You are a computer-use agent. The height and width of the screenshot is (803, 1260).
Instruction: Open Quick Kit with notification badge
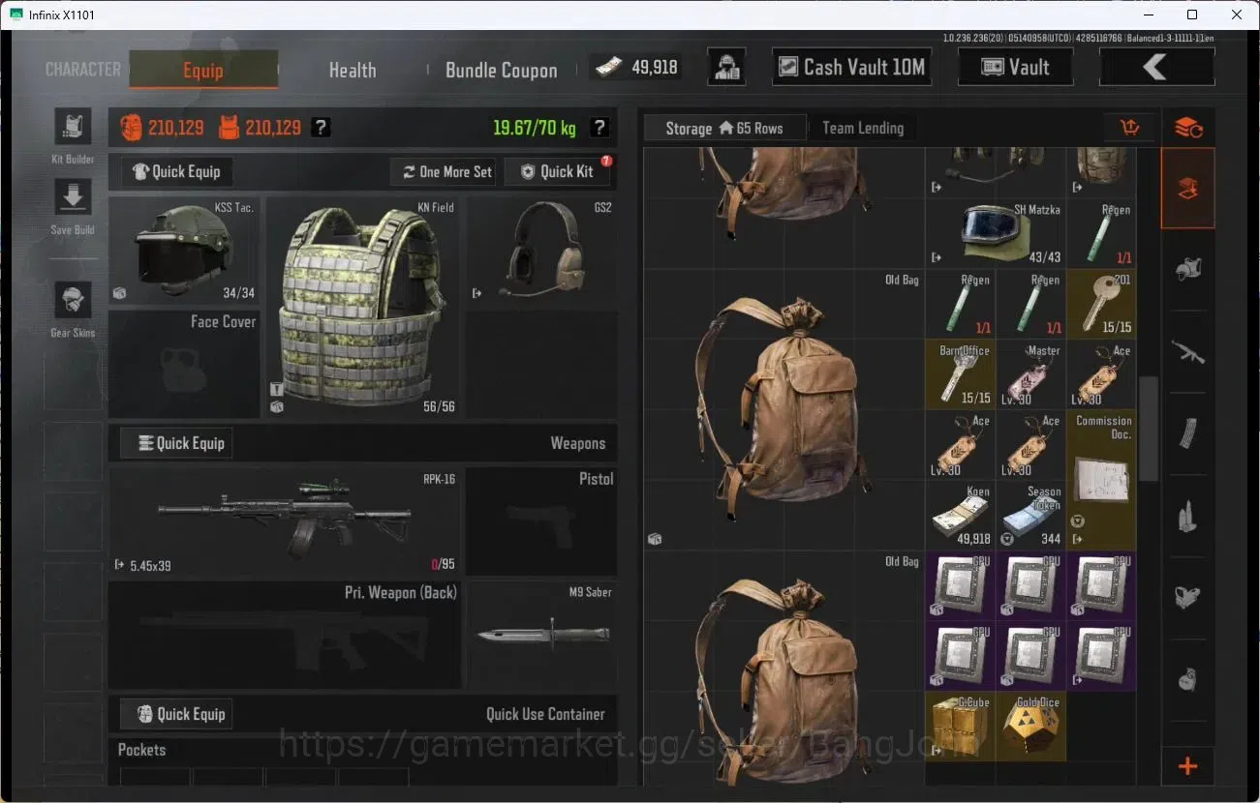pos(557,171)
